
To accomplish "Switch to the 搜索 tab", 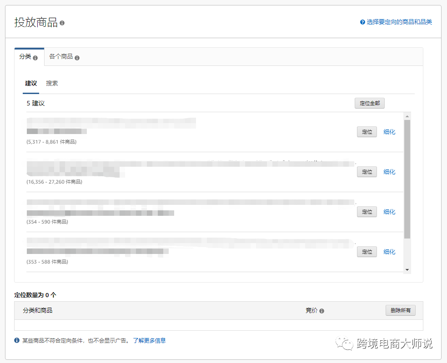I will [x=51, y=83].
